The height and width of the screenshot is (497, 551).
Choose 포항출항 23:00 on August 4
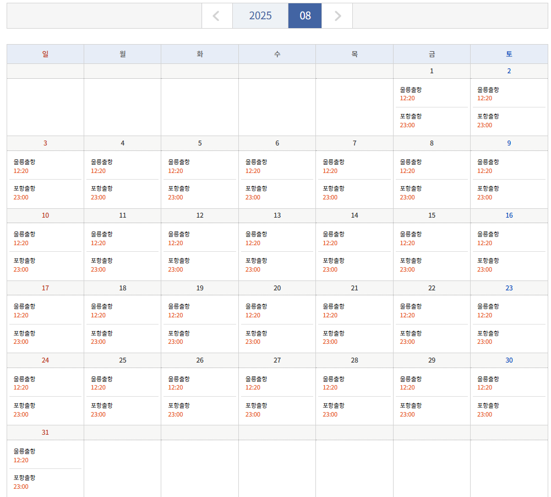pyautogui.click(x=101, y=193)
